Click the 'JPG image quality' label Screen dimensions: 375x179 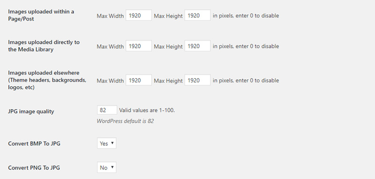click(31, 112)
